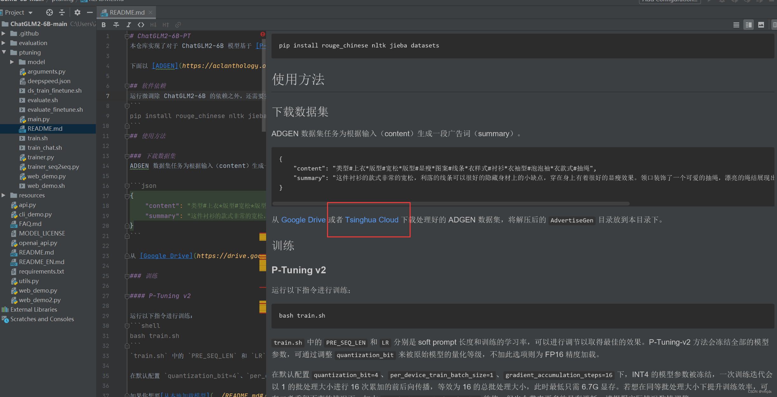The width and height of the screenshot is (777, 397).
Task: Open deepspeed.json file
Action: tap(49, 81)
